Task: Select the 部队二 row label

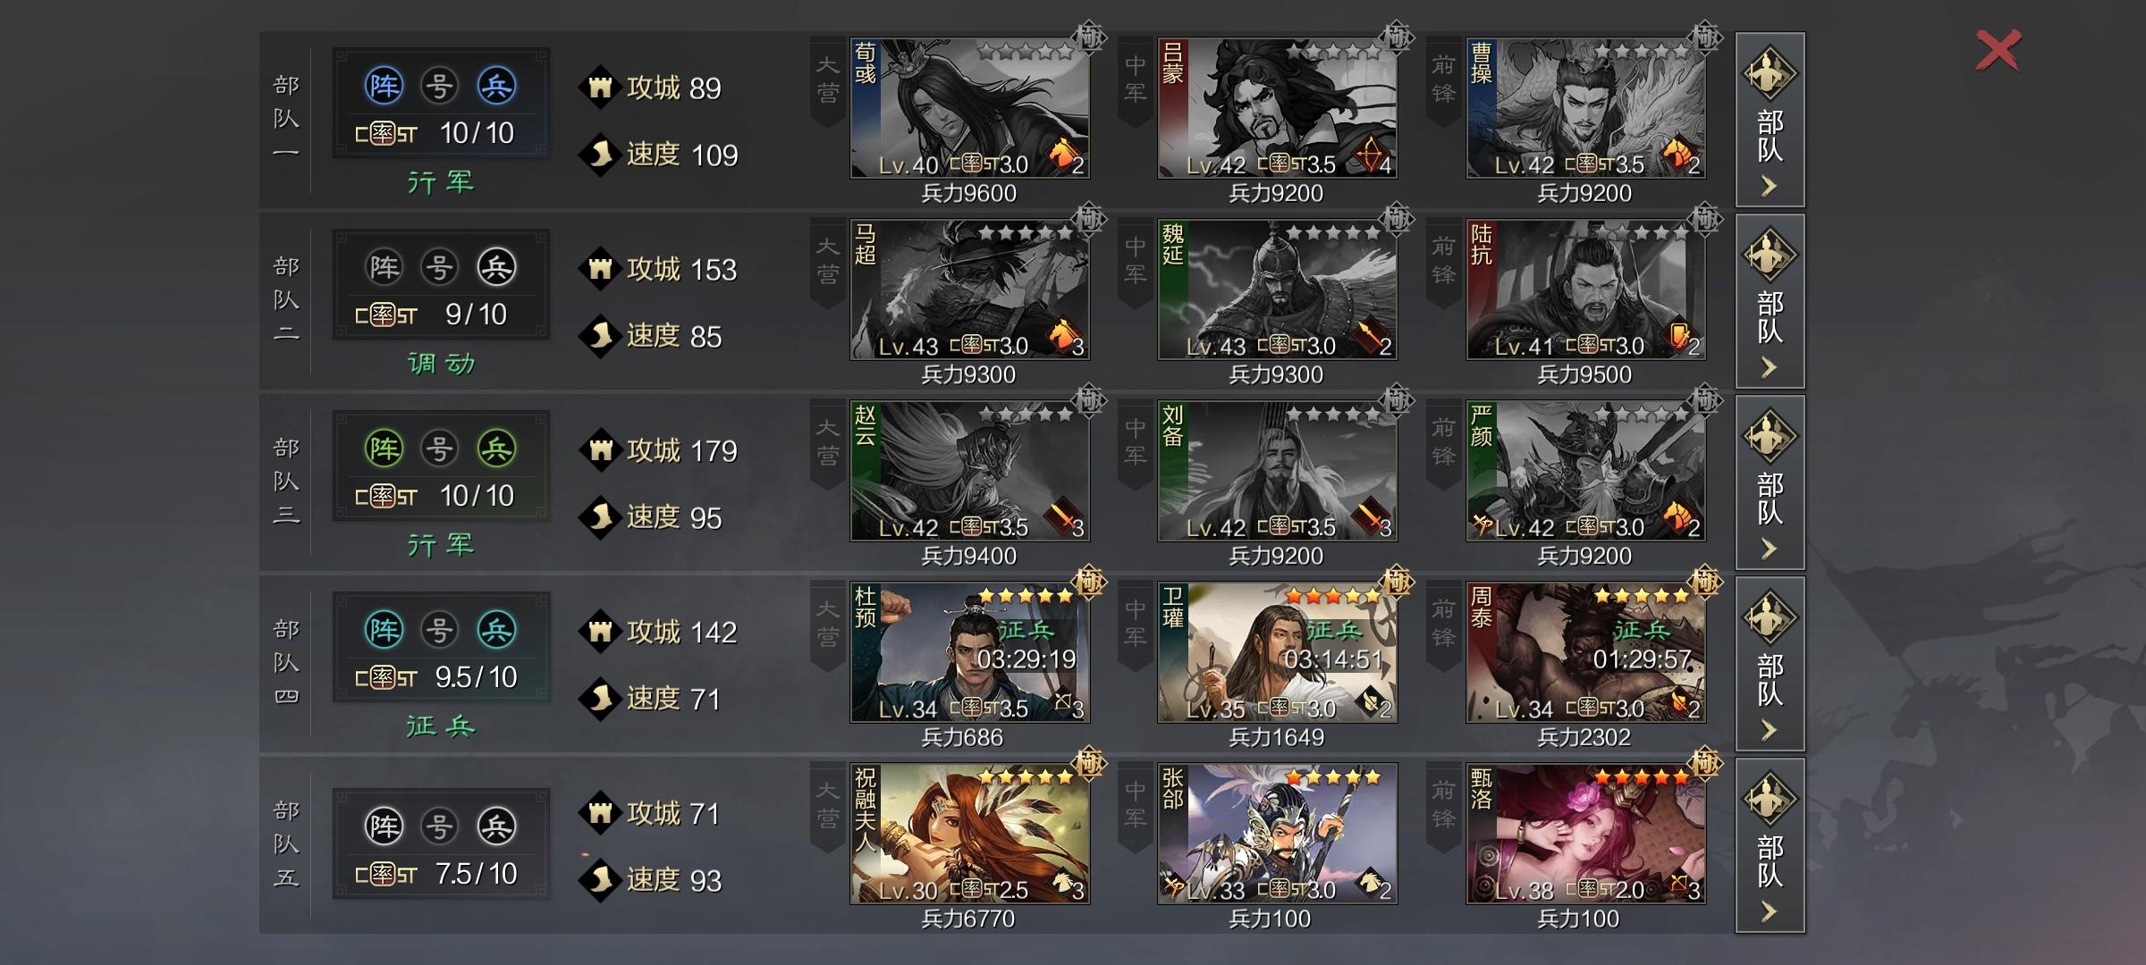Action: tap(286, 300)
